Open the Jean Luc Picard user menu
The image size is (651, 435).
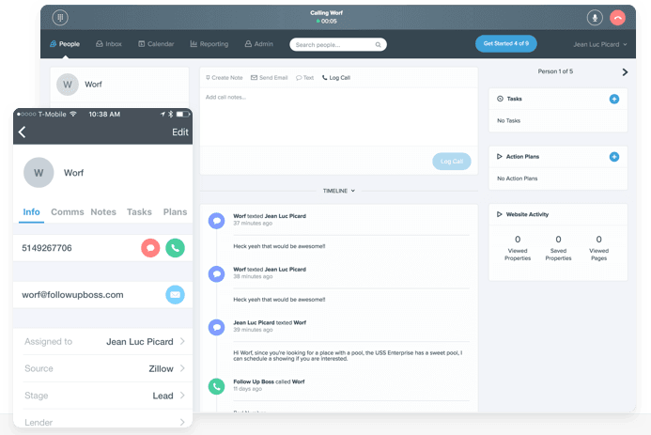[x=597, y=44]
